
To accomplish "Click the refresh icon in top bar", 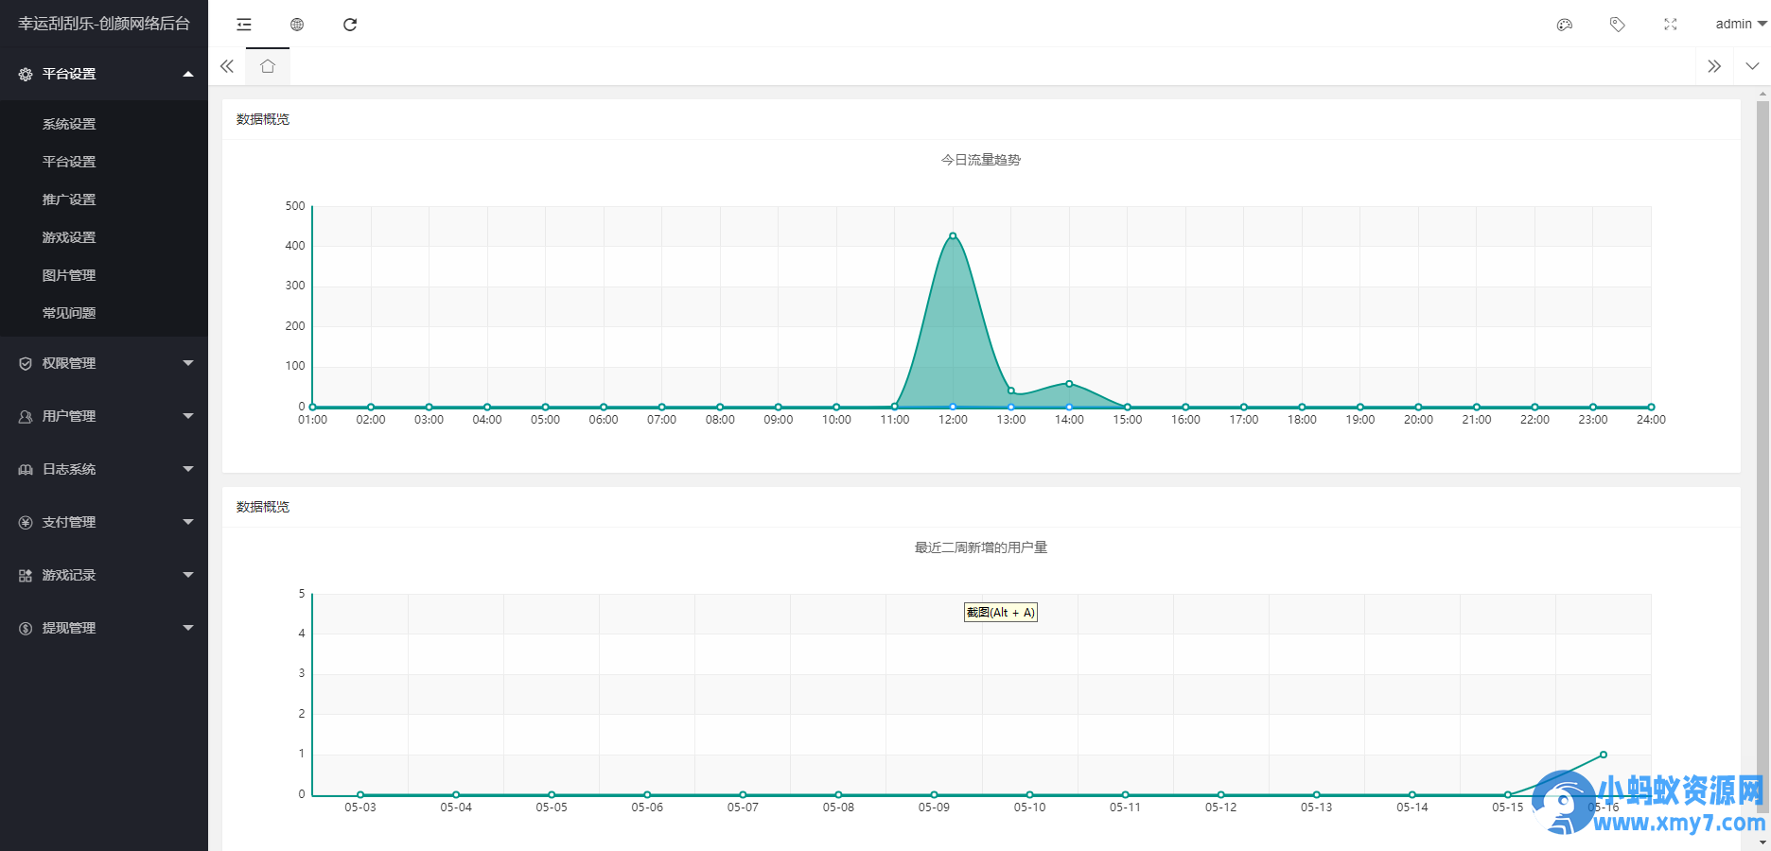I will [350, 25].
